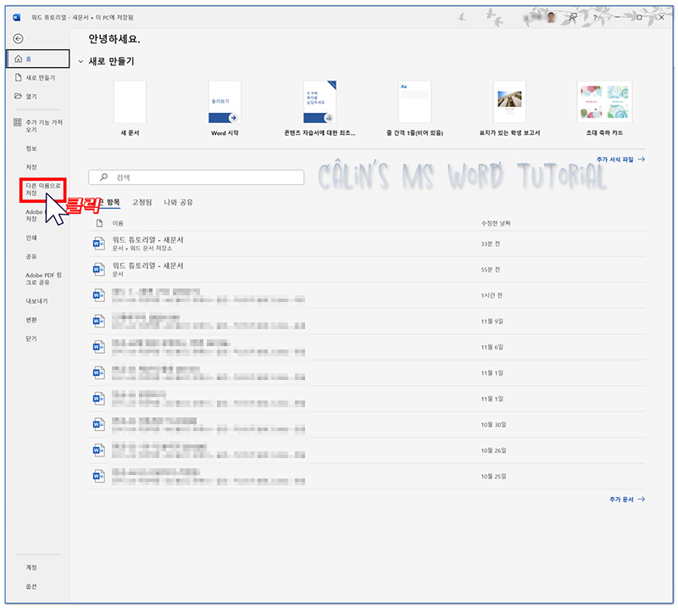This screenshot has height=610, width=678.
Task: Click Word file icon of the 11월 6일 row
Action: (99, 347)
